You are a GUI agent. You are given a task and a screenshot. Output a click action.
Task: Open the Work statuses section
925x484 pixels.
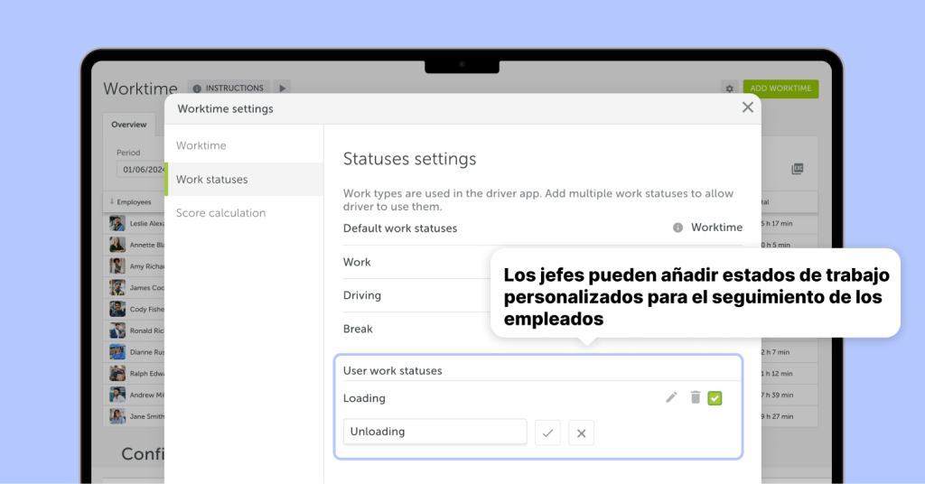pyautogui.click(x=244, y=179)
